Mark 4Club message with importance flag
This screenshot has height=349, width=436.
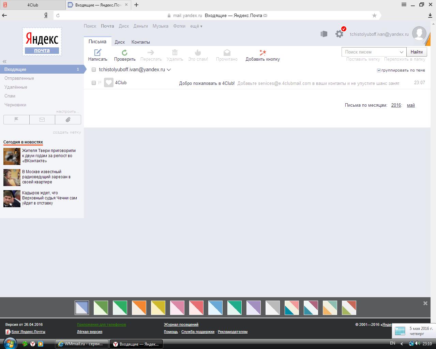tap(100, 83)
